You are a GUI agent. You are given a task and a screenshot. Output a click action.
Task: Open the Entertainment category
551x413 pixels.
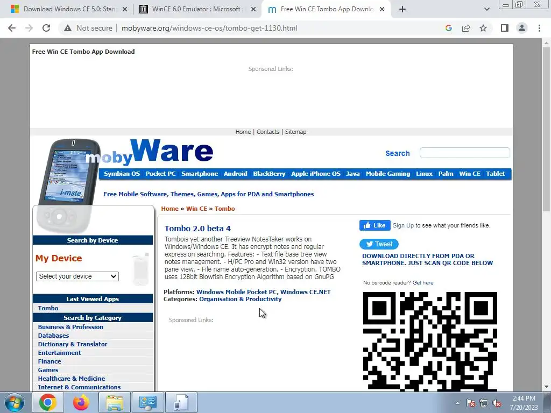tap(59, 353)
